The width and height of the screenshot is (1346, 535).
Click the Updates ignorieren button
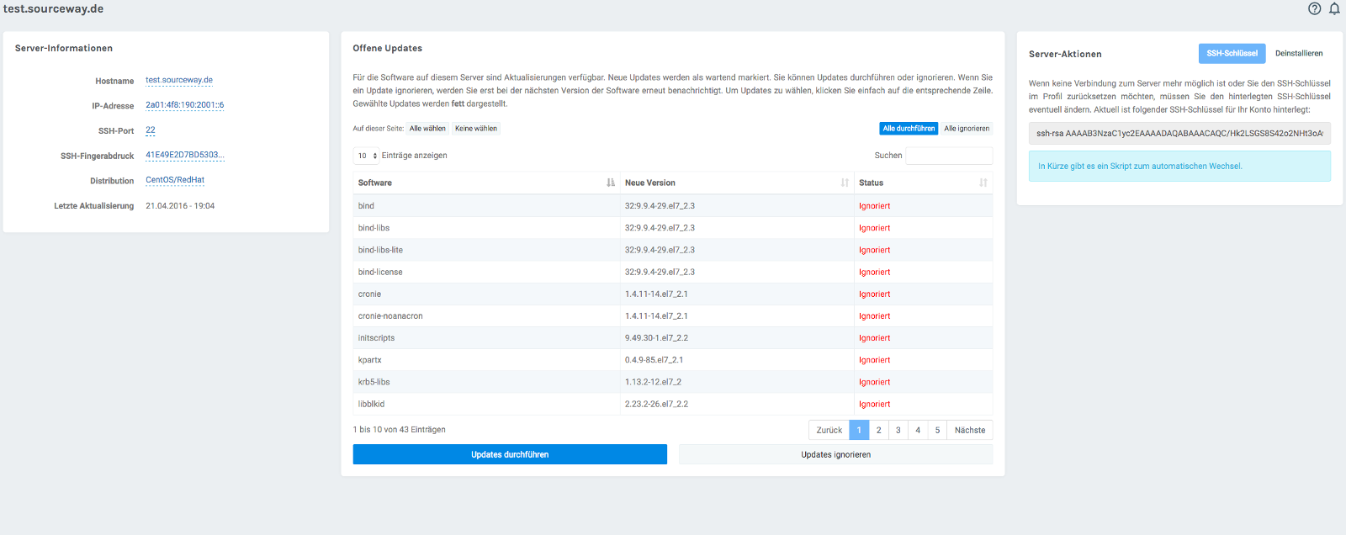click(835, 454)
